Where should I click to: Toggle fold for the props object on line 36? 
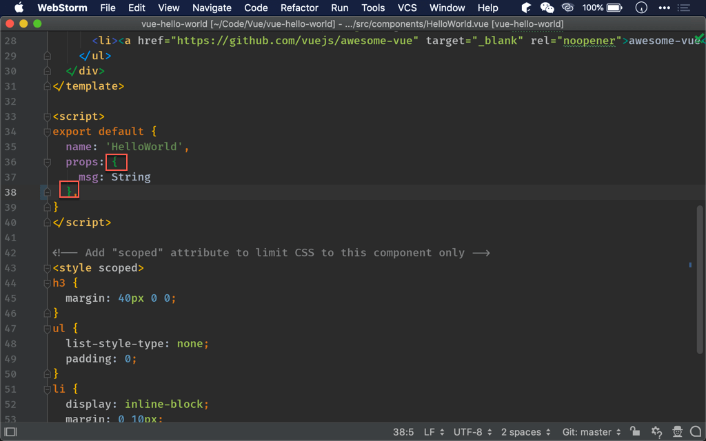(x=47, y=162)
